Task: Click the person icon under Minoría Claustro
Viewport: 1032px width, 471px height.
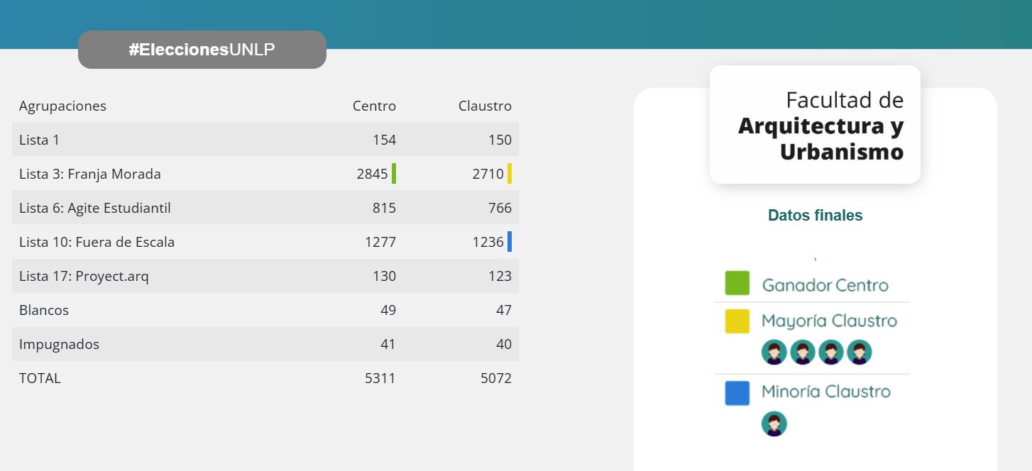Action: coord(774,423)
